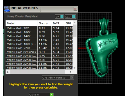Click the SPG column header

pos(68,23)
